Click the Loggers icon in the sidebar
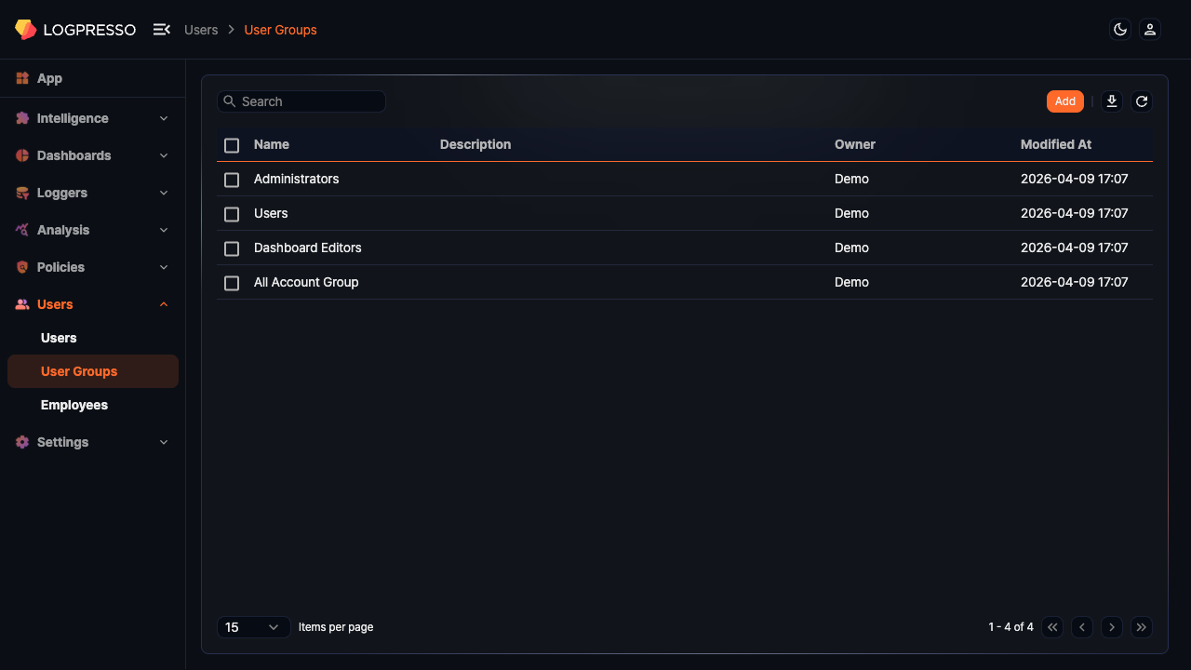The width and height of the screenshot is (1191, 670). click(21, 193)
